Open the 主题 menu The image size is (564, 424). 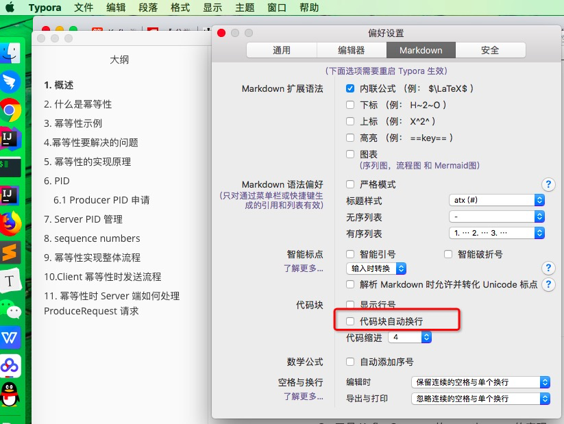pyautogui.click(x=245, y=8)
